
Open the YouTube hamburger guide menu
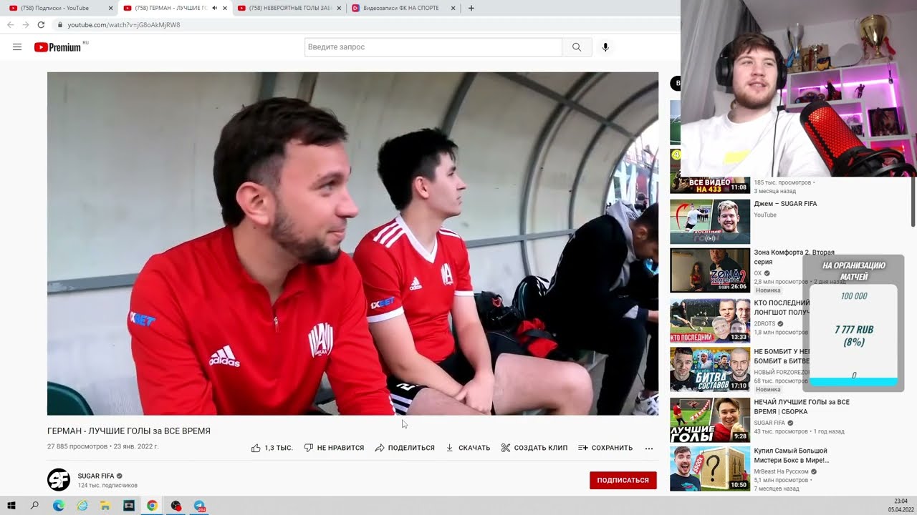(x=17, y=47)
